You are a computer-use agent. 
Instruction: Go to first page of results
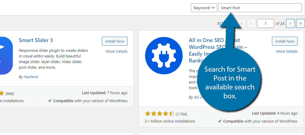pos(242,23)
